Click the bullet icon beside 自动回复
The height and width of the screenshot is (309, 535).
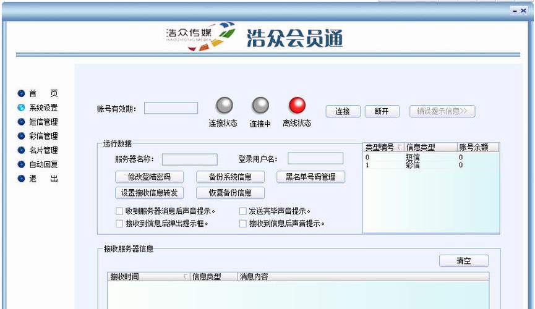(21, 164)
